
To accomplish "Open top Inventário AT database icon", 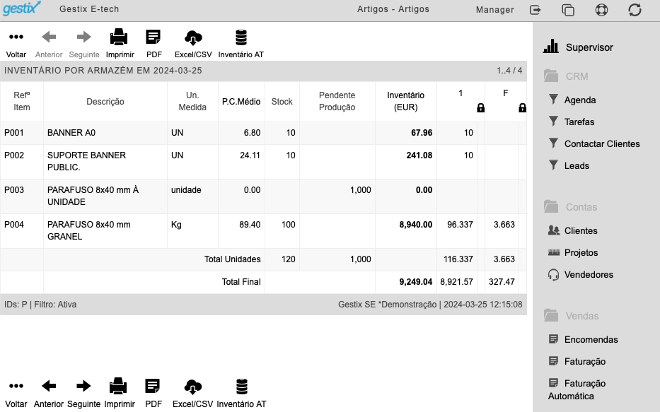I will [x=241, y=37].
